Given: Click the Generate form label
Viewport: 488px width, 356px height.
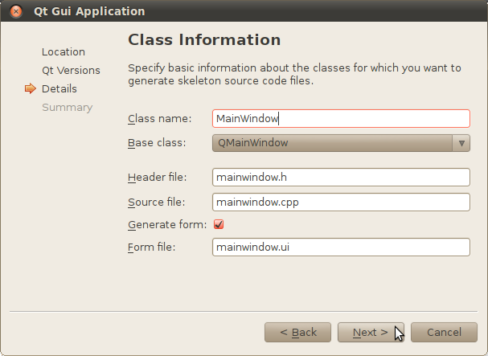Looking at the screenshot, I should coord(167,225).
